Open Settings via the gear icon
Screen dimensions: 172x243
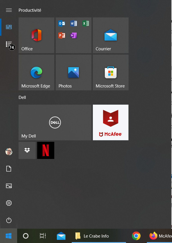click(9, 203)
